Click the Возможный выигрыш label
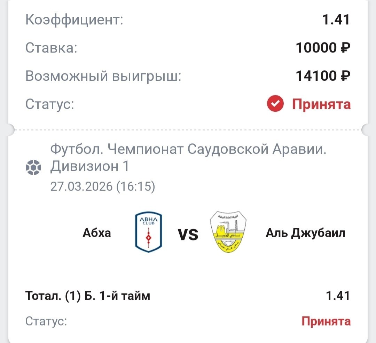 (103, 75)
